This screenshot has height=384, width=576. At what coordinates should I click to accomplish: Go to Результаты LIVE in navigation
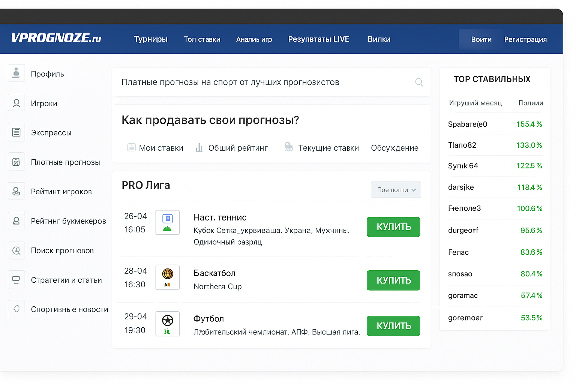[x=318, y=39]
